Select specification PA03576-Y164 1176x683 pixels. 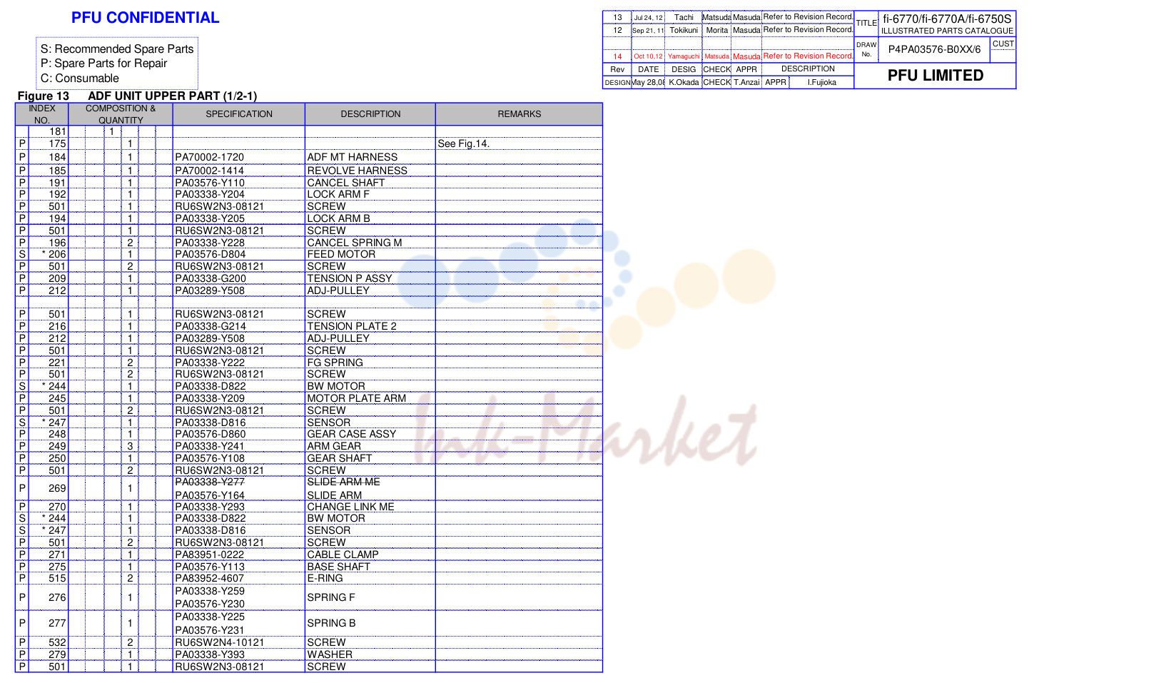210,495
